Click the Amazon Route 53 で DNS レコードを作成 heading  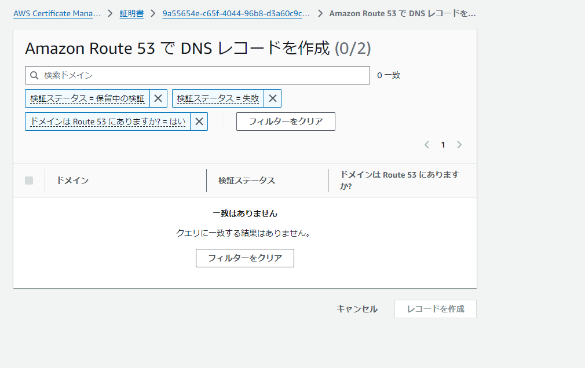[x=198, y=49]
